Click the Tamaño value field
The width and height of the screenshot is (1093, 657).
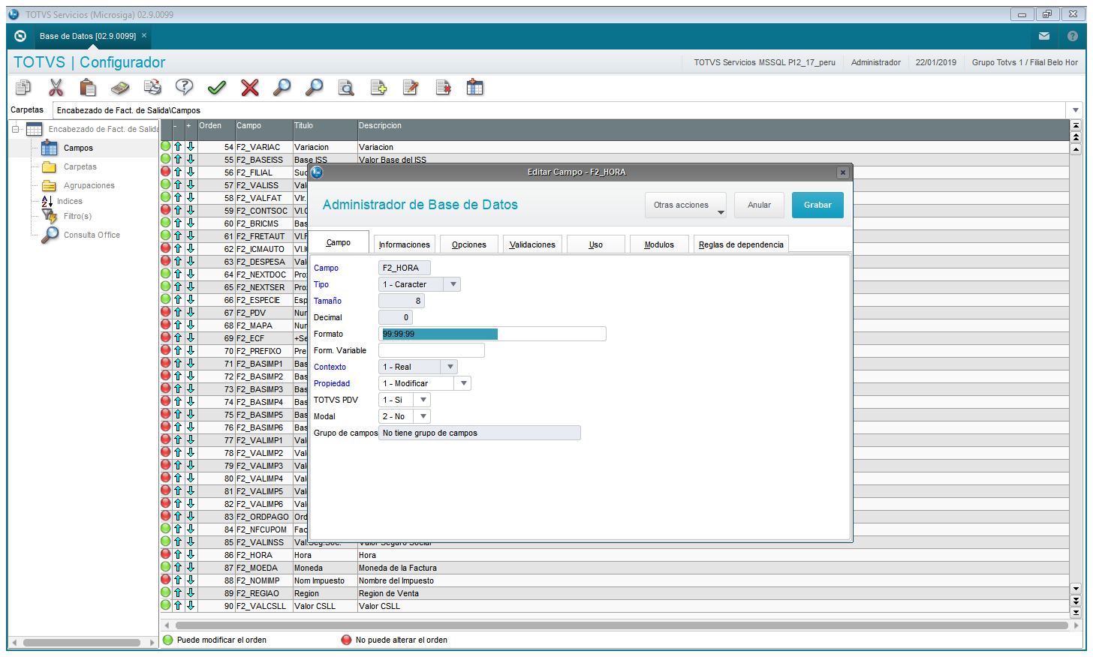(402, 301)
